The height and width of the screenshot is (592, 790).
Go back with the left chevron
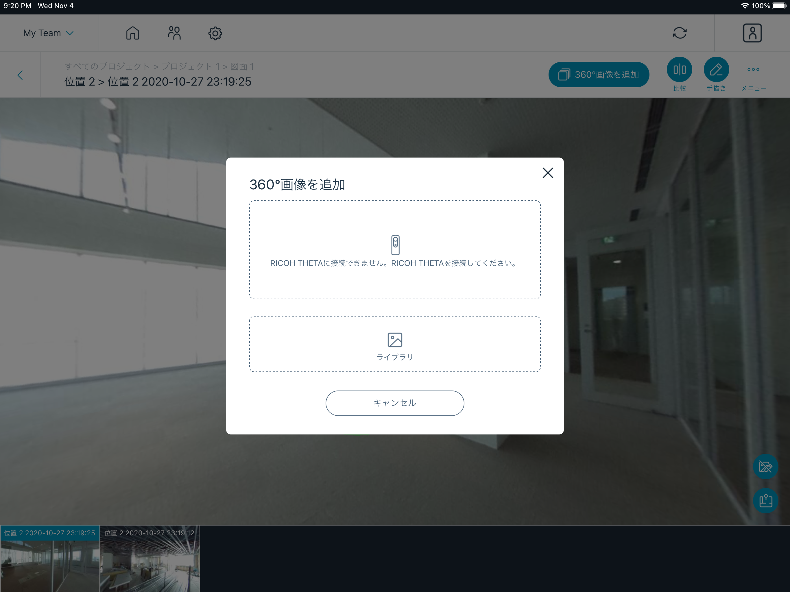(x=20, y=75)
